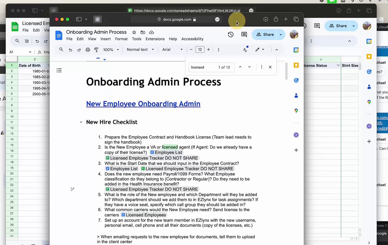Open version history clock icon
This screenshot has height=245, width=388.
point(231,35)
